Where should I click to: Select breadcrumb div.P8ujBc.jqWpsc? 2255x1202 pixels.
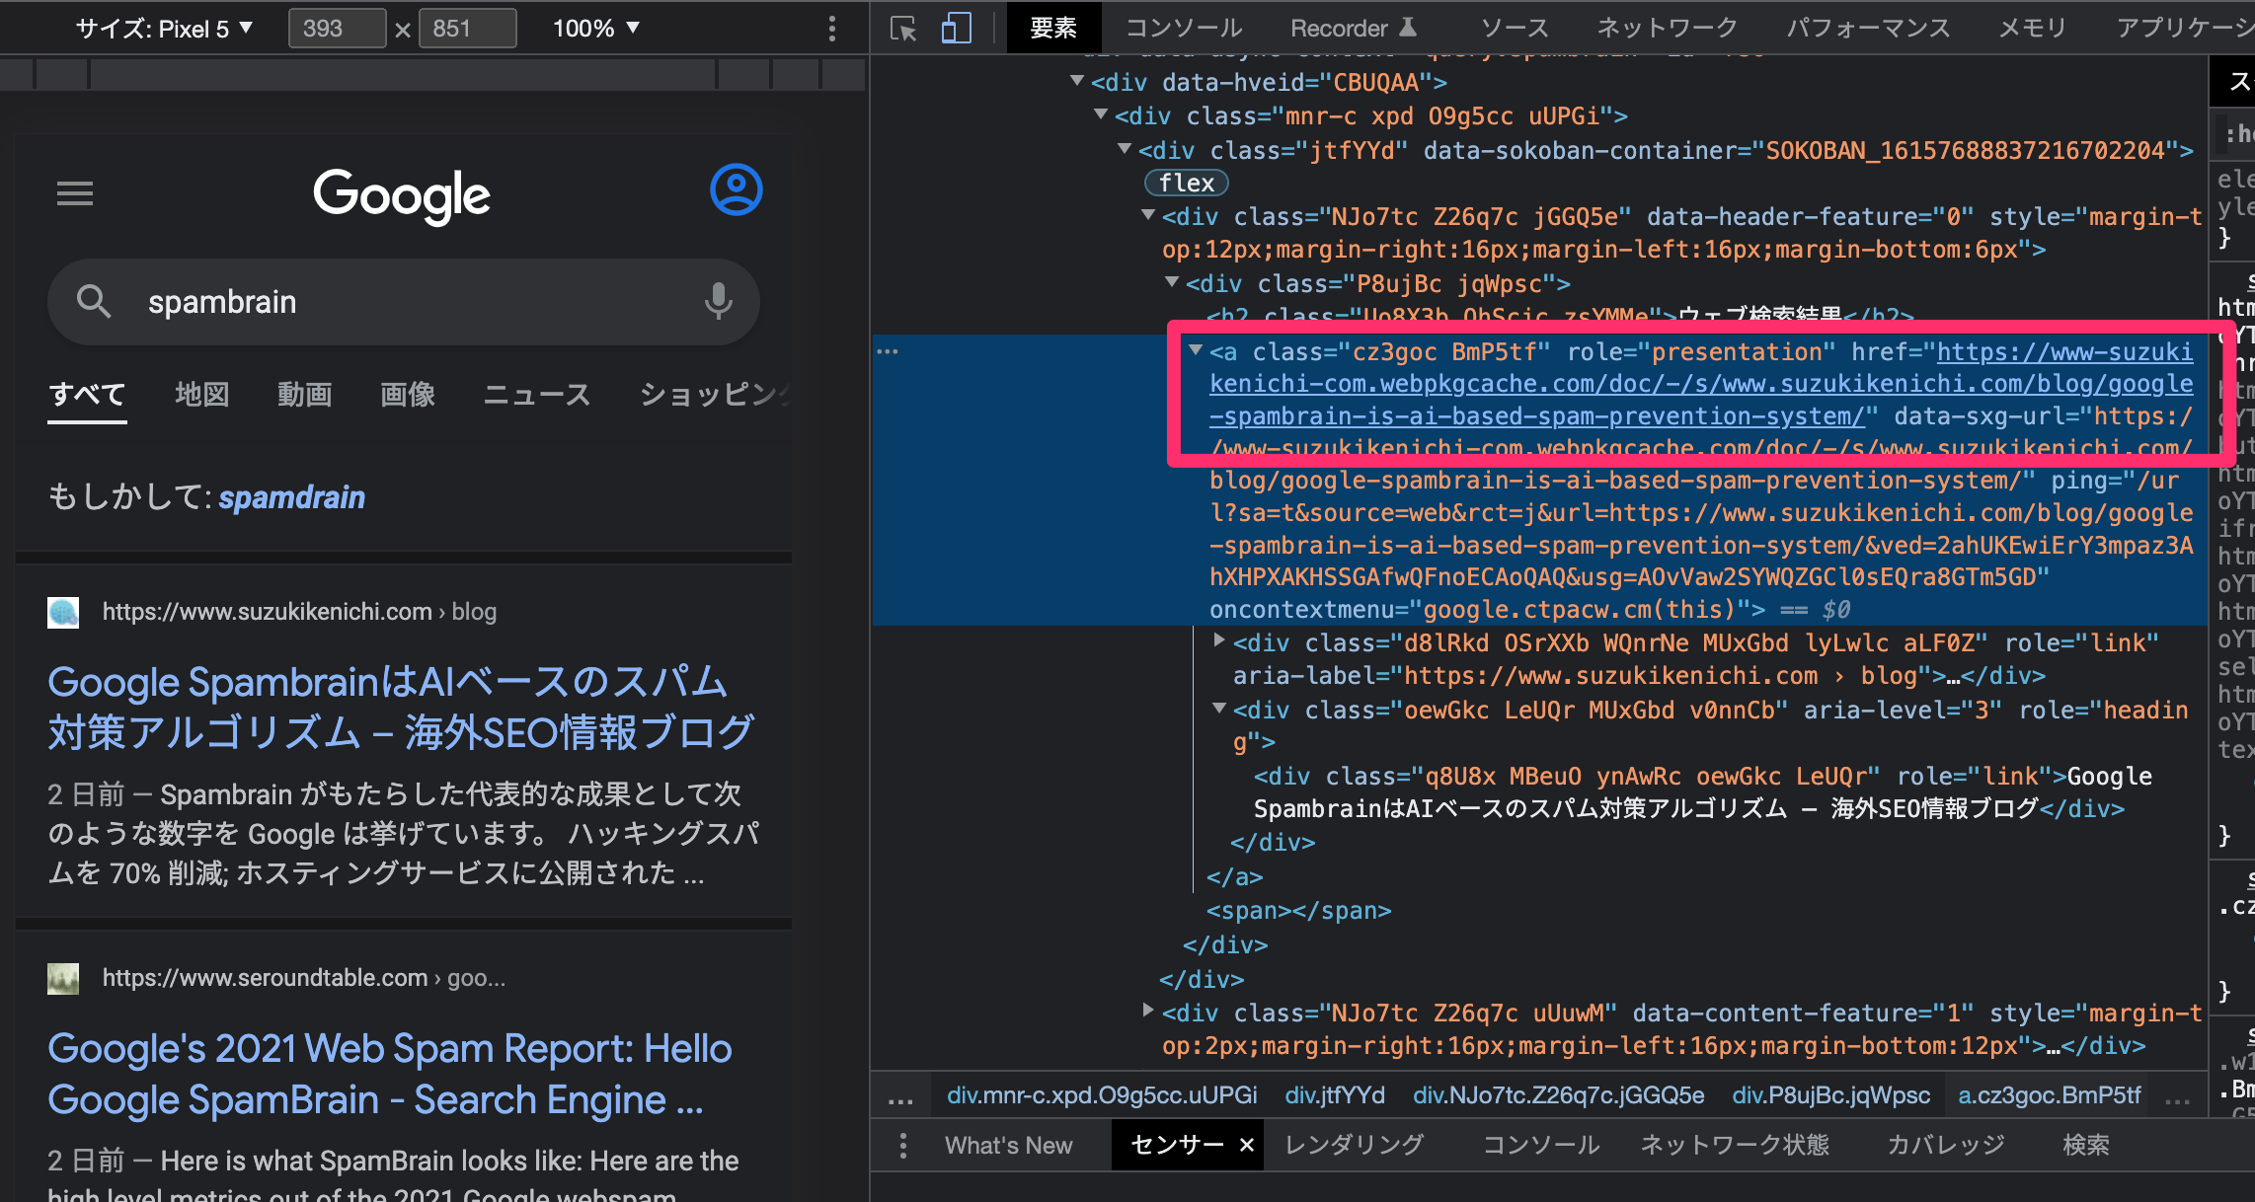1830,1095
